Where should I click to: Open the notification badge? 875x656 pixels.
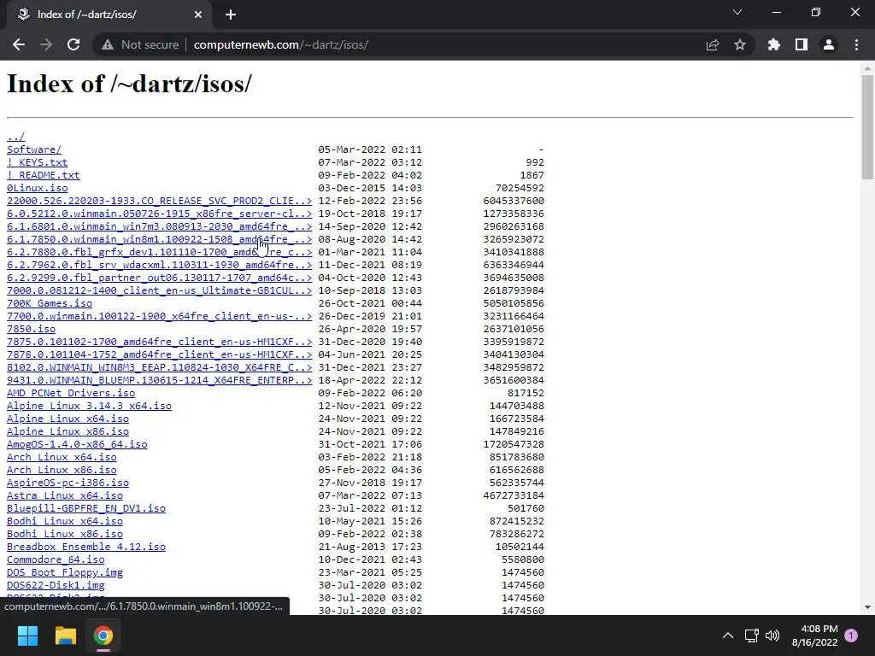[851, 635]
